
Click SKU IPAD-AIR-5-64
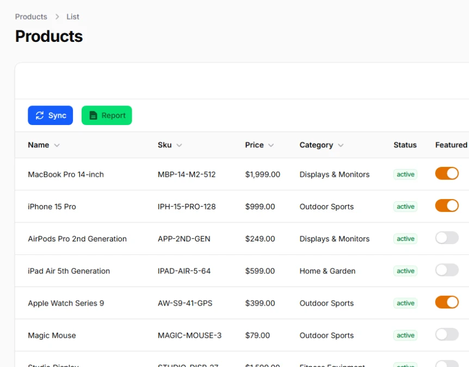pyautogui.click(x=184, y=271)
